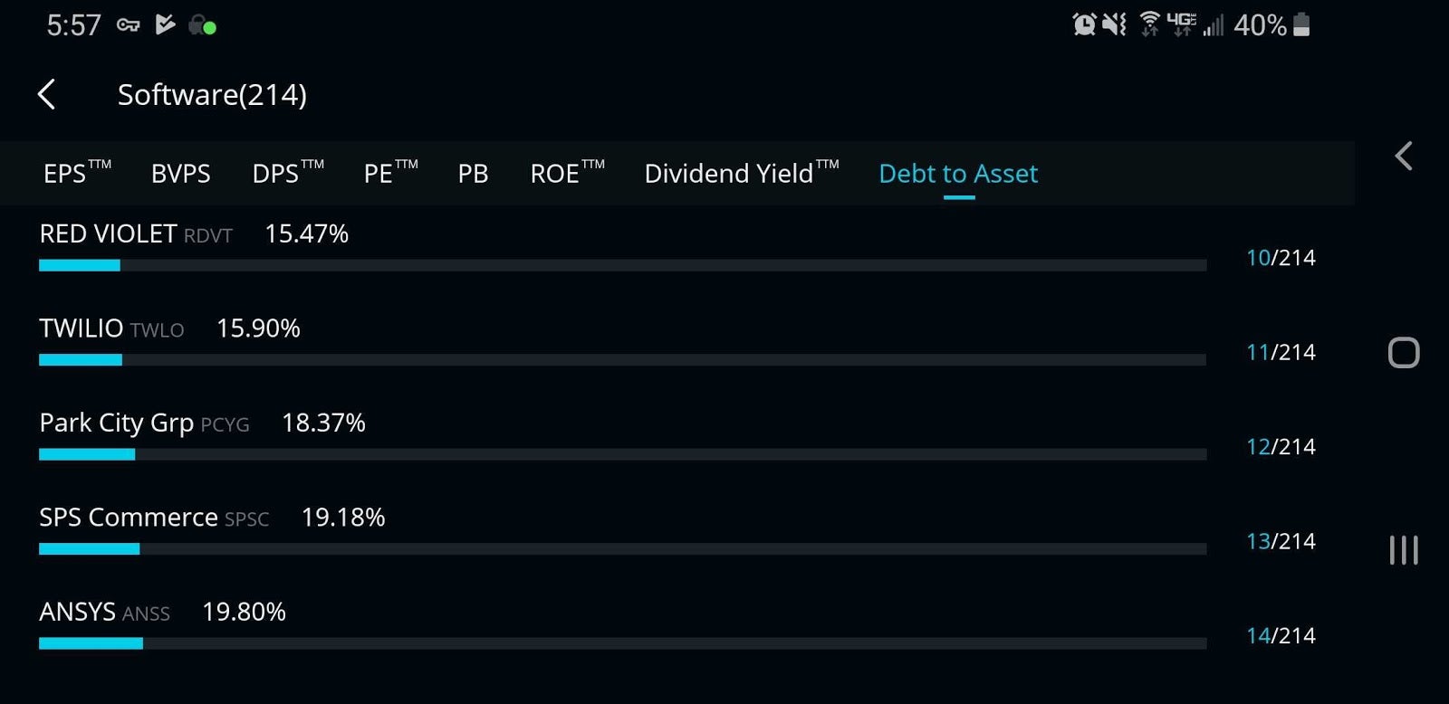Screen dimensions: 1449x704
Task: Tap the battery icon in status bar
Action: 1301,24
